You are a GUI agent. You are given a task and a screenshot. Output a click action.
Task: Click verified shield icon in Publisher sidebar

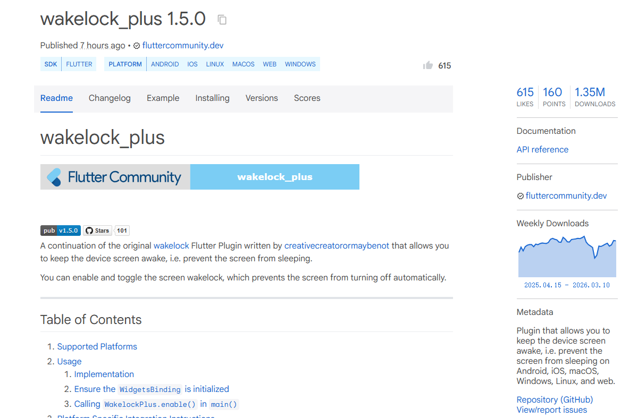tap(521, 196)
